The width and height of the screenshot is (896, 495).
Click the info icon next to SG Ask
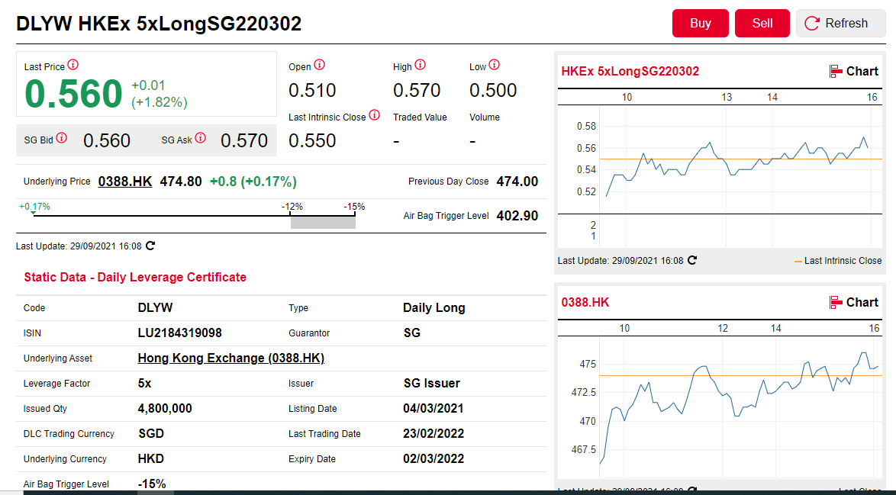(200, 137)
